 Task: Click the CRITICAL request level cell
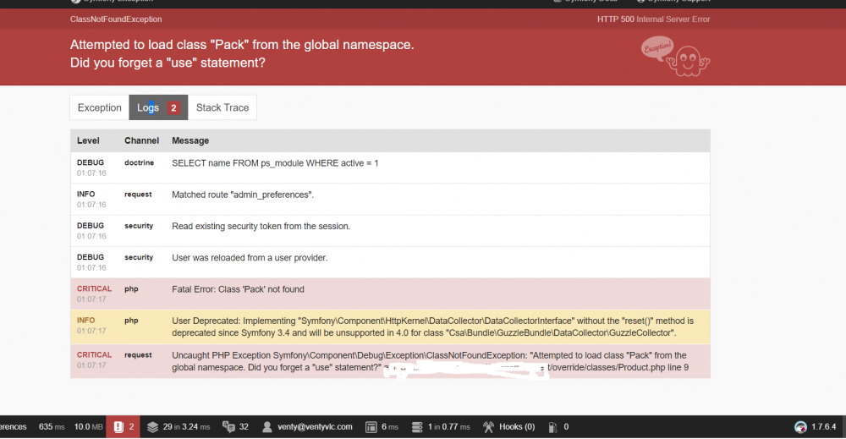[95, 359]
